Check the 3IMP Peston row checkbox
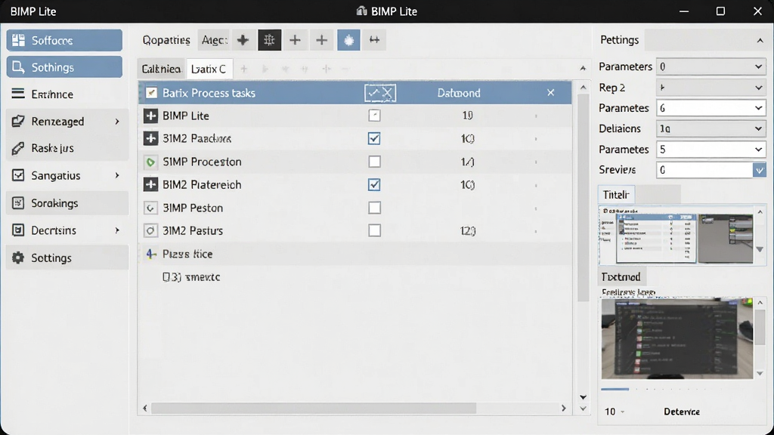 click(x=374, y=208)
